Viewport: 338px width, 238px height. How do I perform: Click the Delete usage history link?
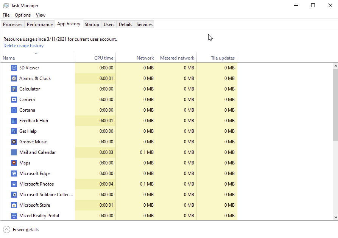pyautogui.click(x=23, y=46)
